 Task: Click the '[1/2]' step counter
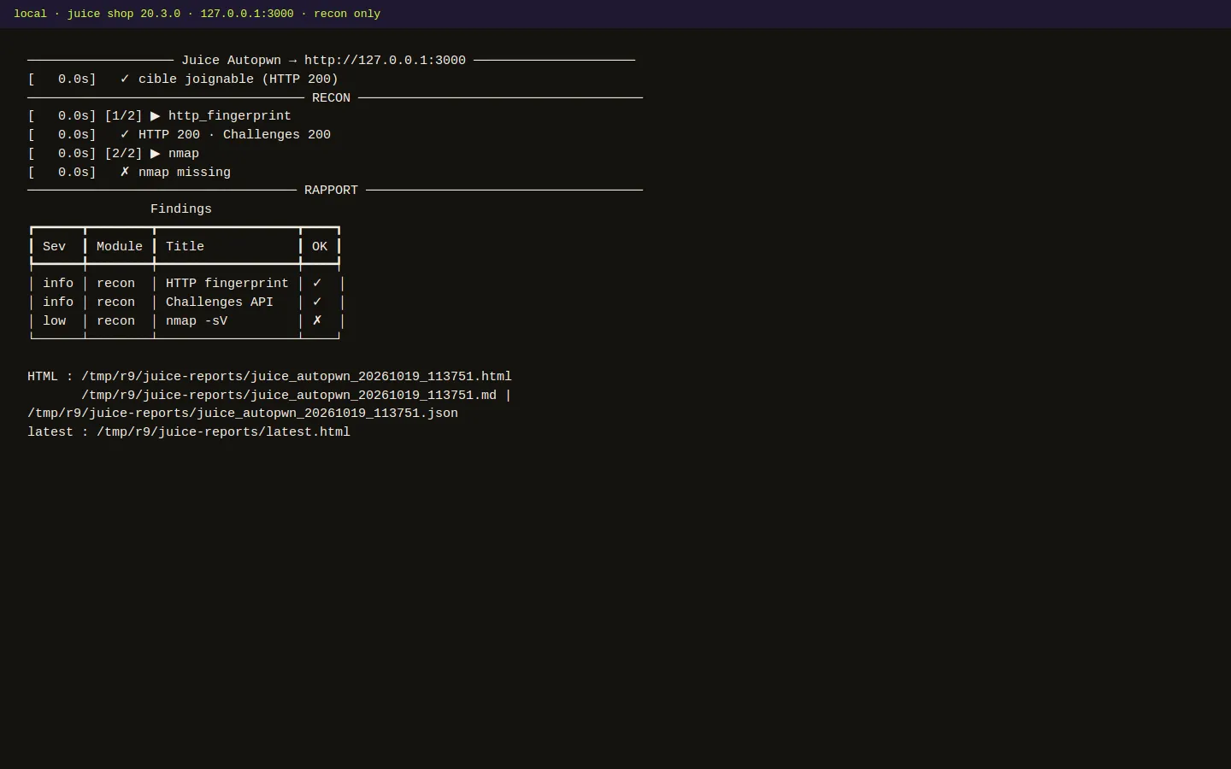click(123, 116)
